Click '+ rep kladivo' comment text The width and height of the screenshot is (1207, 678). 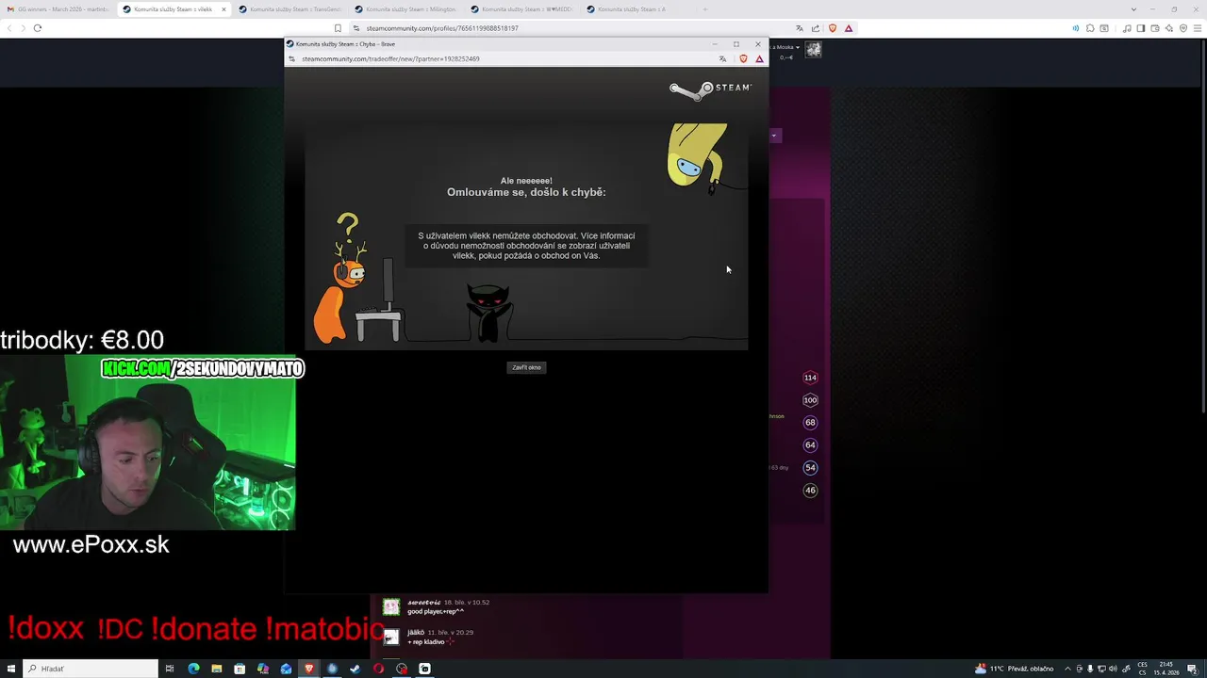point(426,642)
